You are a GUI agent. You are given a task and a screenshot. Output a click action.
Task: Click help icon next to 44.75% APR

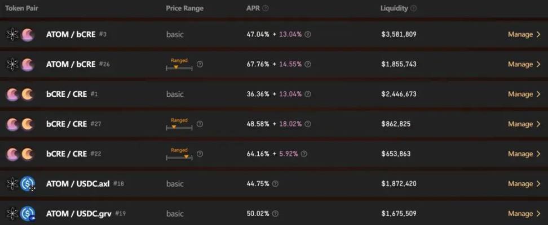[275, 183]
